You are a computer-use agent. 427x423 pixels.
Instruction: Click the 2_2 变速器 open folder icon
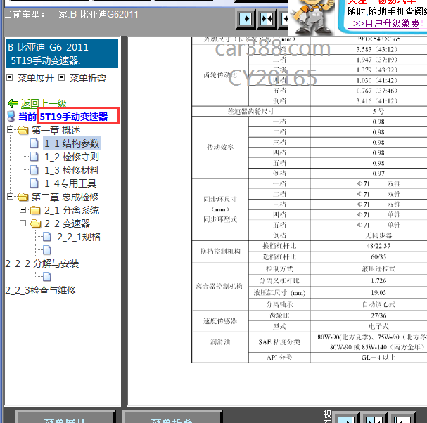[x=35, y=223]
